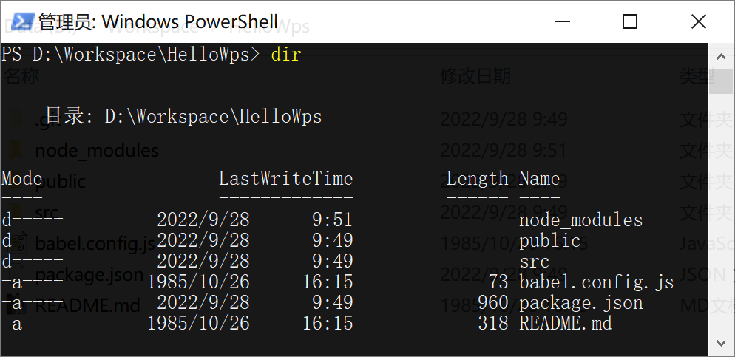Click the '目录: D:\Workspace\HelloWps' line
Viewport: 735px width, 357px height.
tap(183, 116)
